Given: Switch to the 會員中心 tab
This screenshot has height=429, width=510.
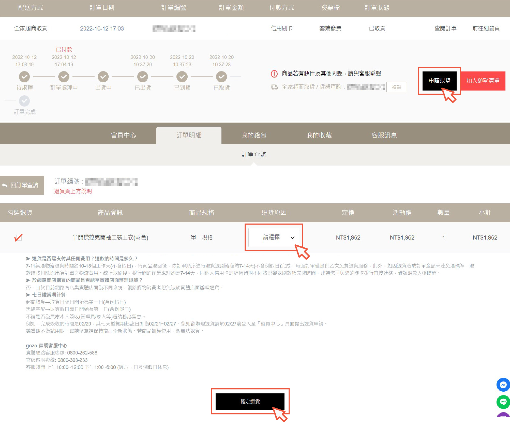Looking at the screenshot, I should point(124,135).
